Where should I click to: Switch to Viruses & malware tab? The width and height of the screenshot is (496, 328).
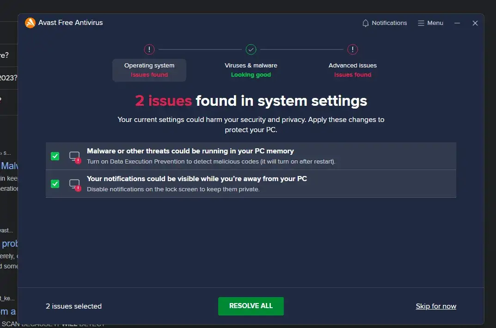[x=251, y=70]
